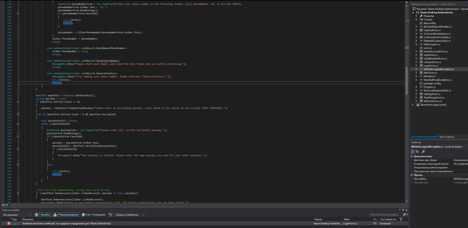Toggle the '0 Предупреждения' warnings filter
The image size is (468, 228).
coord(66,215)
